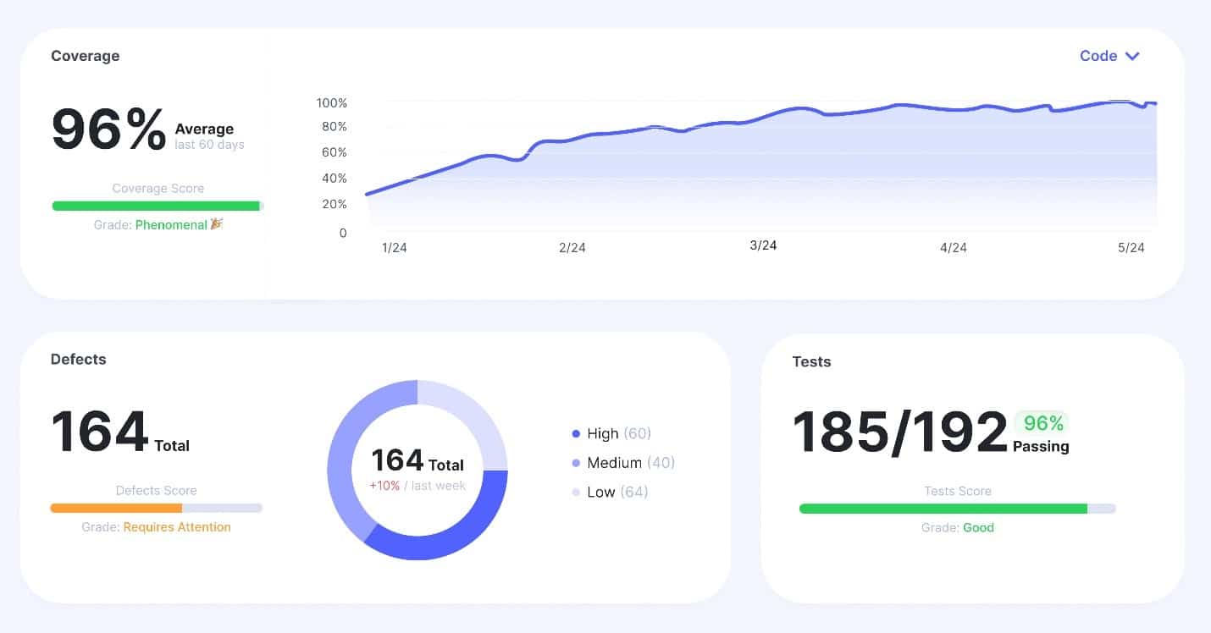Click the chevron next to Code
Image resolution: width=1211 pixels, height=633 pixels.
(1132, 57)
